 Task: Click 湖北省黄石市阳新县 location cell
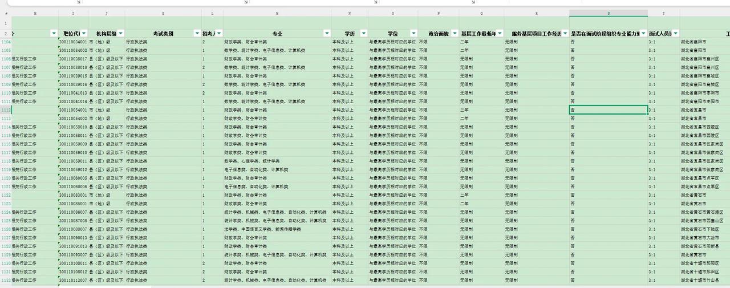pos(705,246)
